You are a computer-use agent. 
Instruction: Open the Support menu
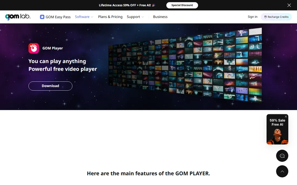click(133, 17)
